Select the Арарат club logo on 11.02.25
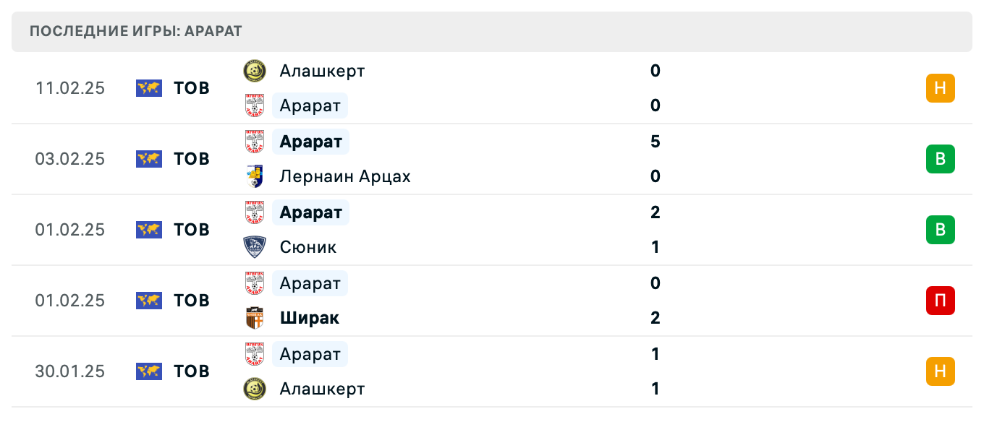The width and height of the screenshot is (984, 422). pos(253,105)
